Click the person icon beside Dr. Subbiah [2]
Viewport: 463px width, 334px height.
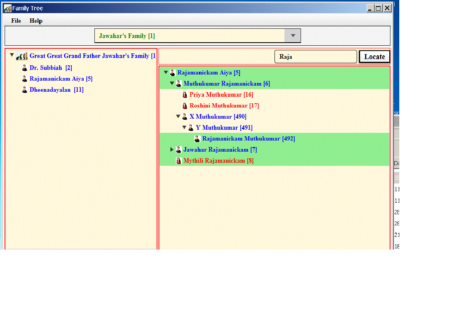(x=25, y=67)
